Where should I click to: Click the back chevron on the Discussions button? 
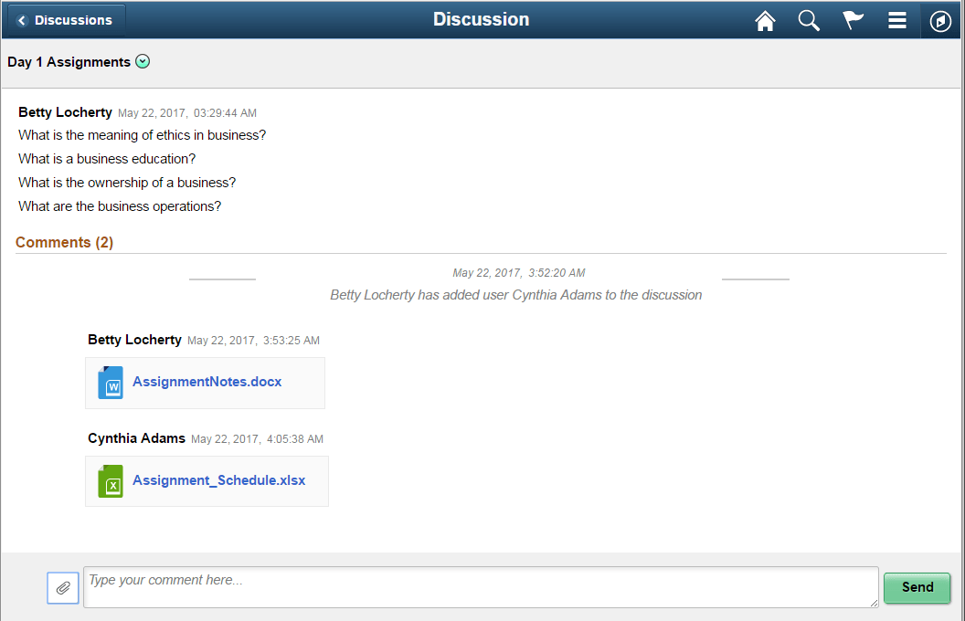[x=20, y=19]
